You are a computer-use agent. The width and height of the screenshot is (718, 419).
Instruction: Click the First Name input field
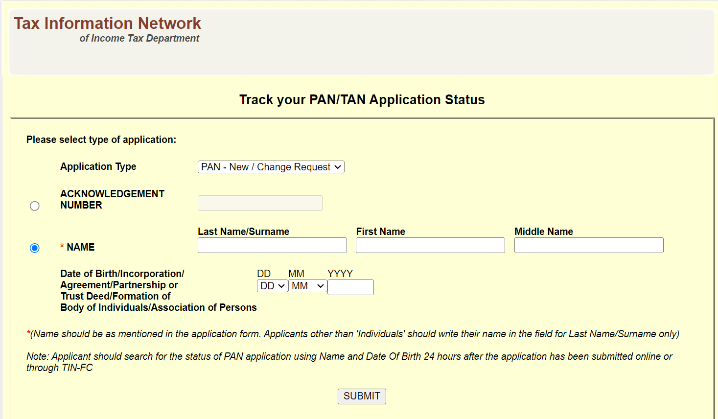[x=430, y=245]
